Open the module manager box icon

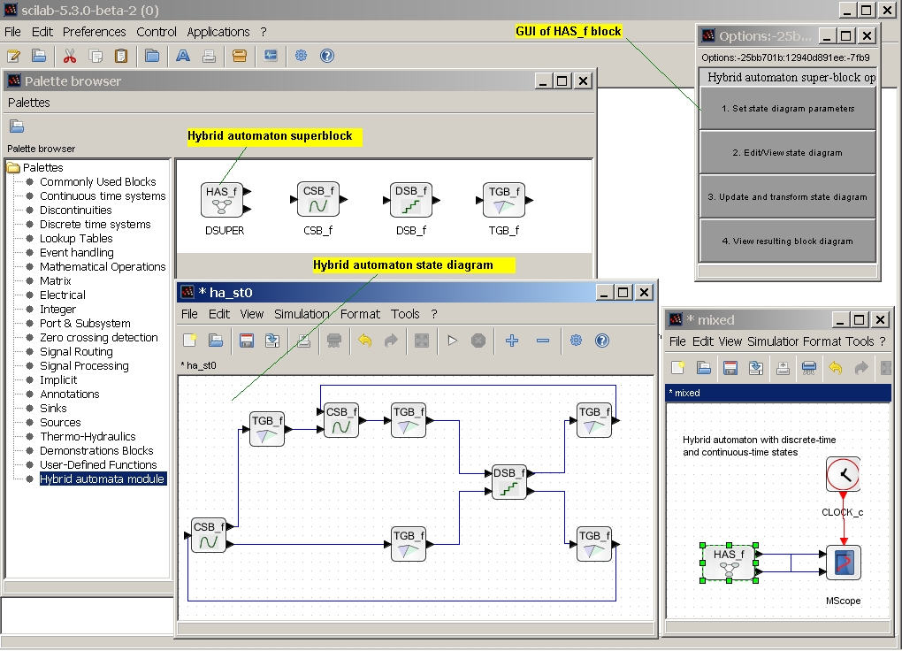point(240,56)
